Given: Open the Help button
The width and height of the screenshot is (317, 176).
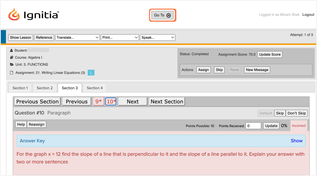Looking at the screenshot, I should tap(21, 124).
